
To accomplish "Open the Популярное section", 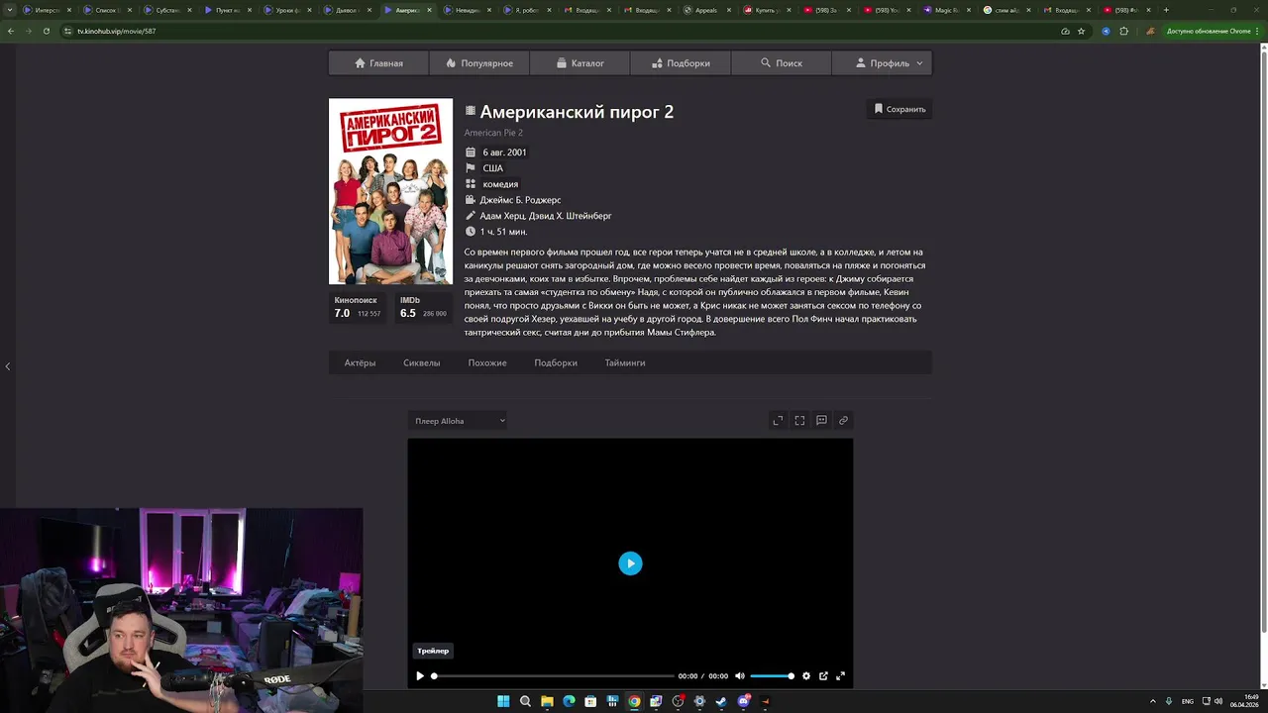I will point(479,63).
